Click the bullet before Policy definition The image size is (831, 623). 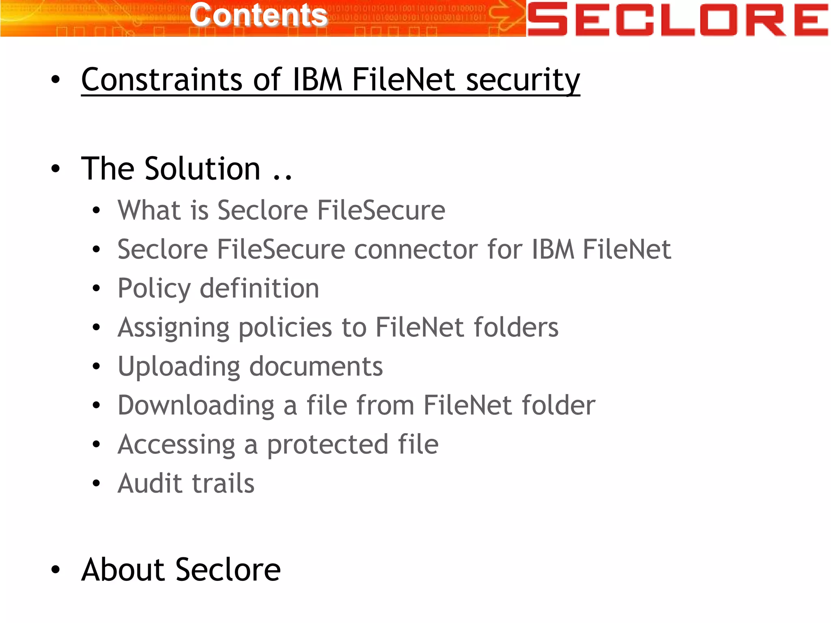click(96, 288)
